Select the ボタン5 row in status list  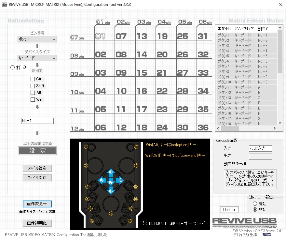pos(246,56)
